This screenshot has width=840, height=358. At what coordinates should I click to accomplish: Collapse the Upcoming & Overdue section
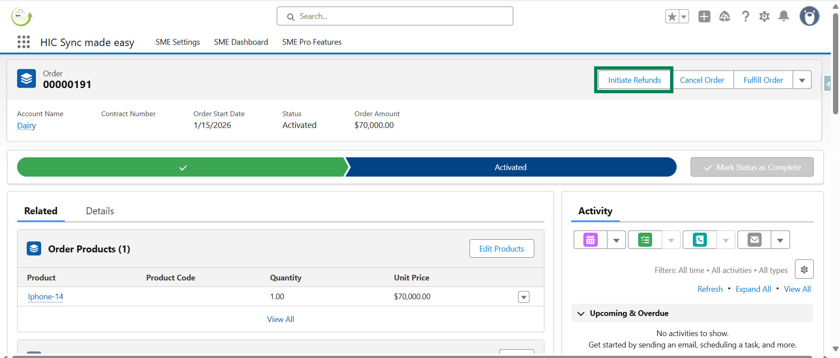click(x=581, y=314)
